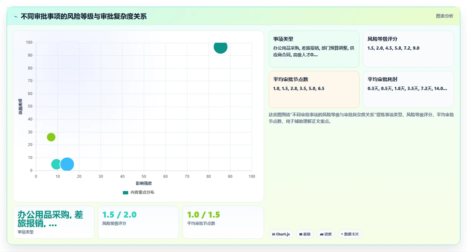Viewport: 467px width, 252px height.
Task: Open the 平均审批耗时 info card
Action: (408, 89)
